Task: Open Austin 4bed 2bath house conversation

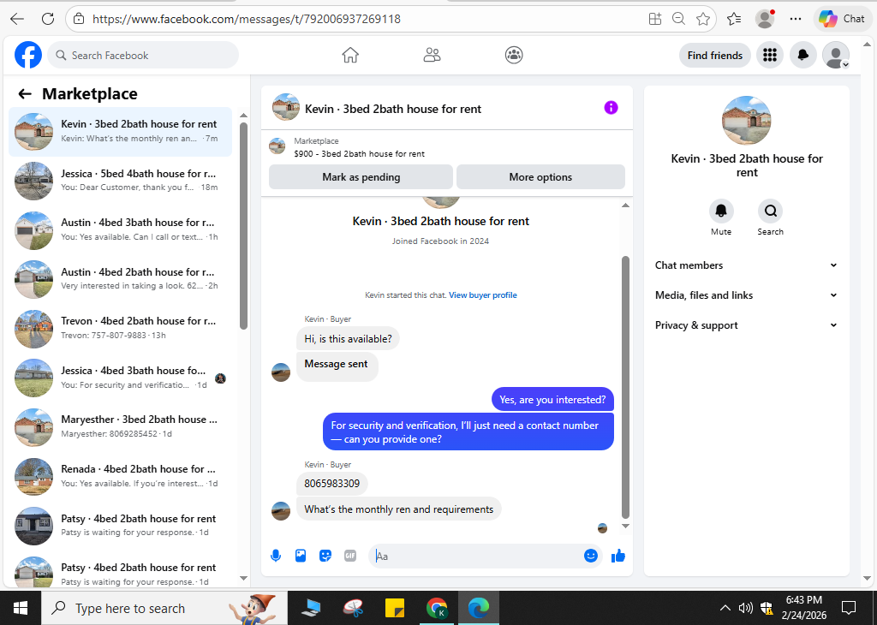Action: tap(120, 279)
